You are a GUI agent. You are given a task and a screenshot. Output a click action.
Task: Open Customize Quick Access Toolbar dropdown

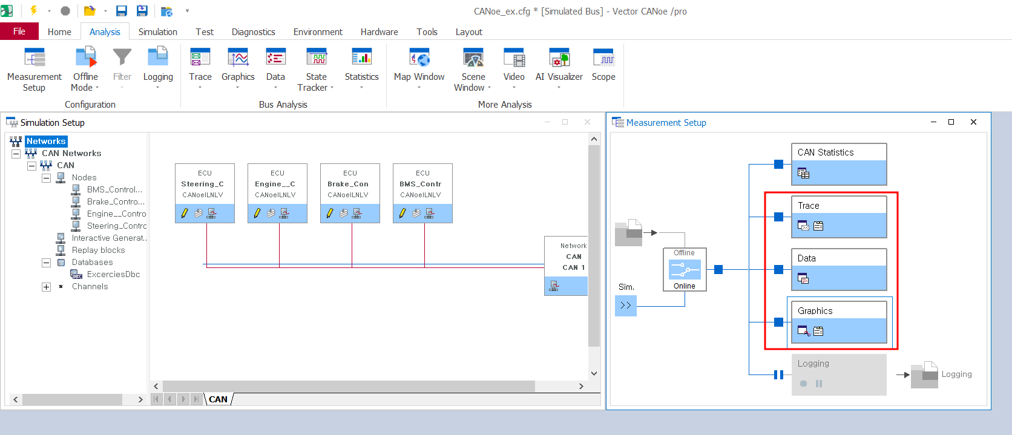coord(187,11)
